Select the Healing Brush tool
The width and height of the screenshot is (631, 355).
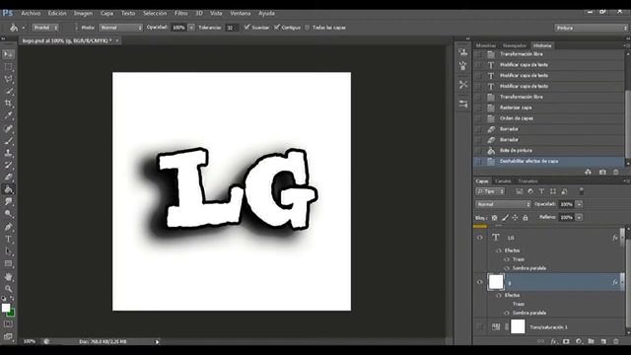(x=8, y=129)
